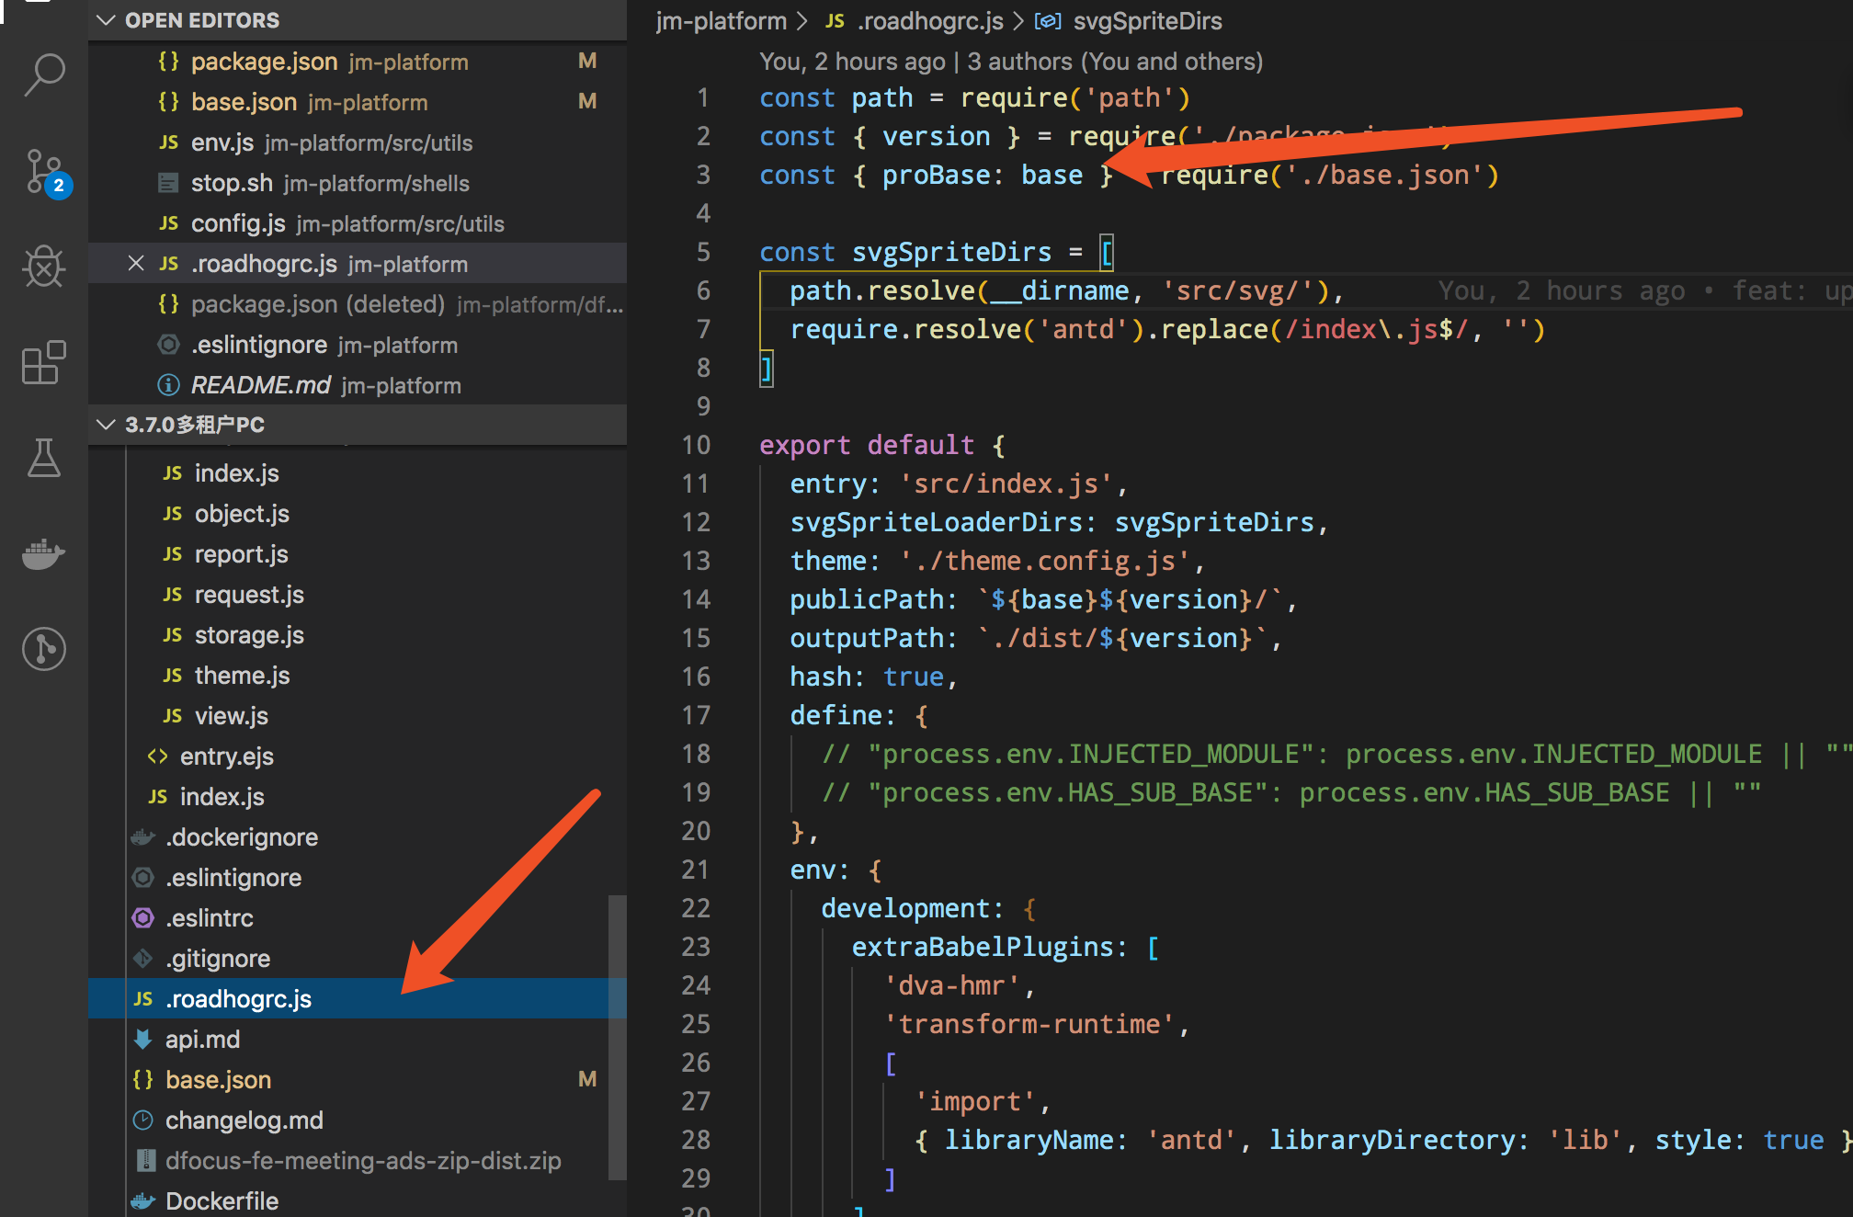Open package.json in Open Editors
Image resolution: width=1853 pixels, height=1217 pixels.
[x=358, y=62]
